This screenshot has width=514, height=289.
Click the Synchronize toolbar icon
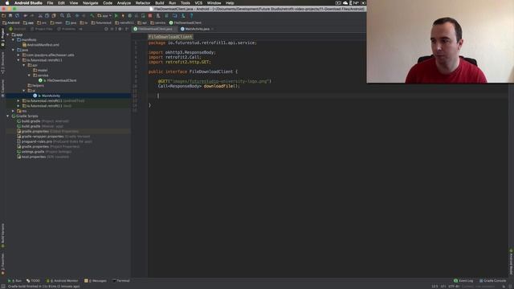(17, 16)
